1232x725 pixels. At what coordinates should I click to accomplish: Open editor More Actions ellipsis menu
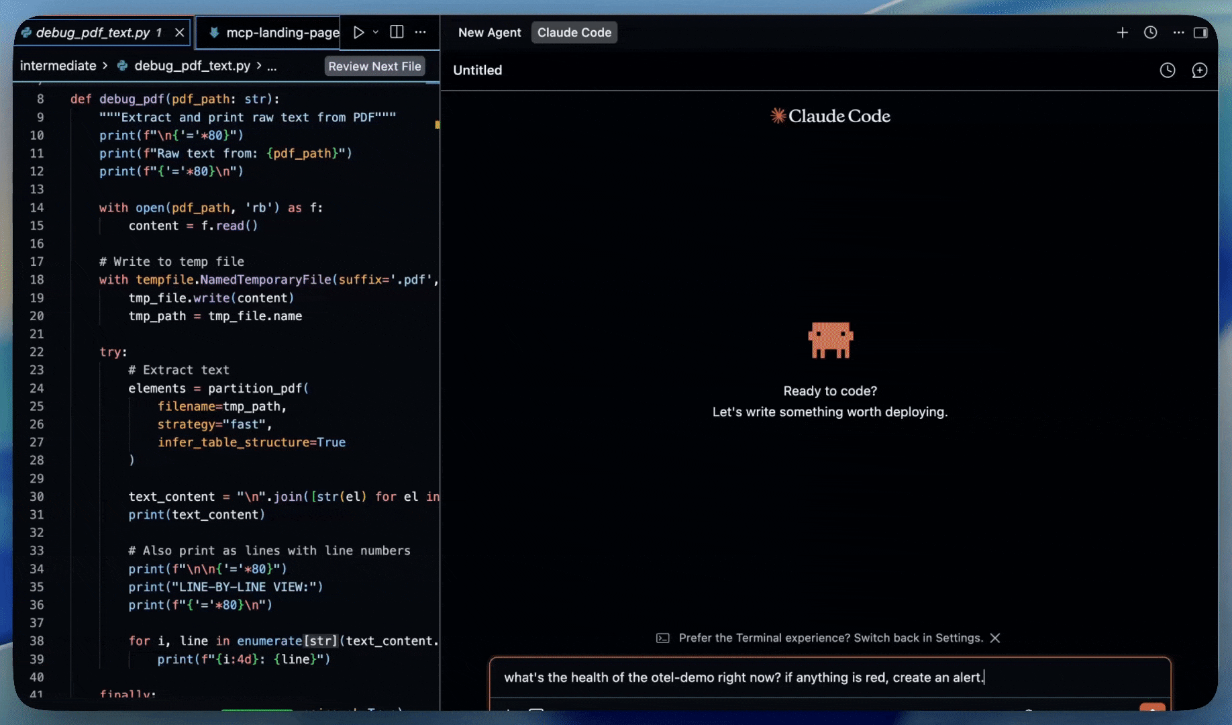[x=421, y=32]
